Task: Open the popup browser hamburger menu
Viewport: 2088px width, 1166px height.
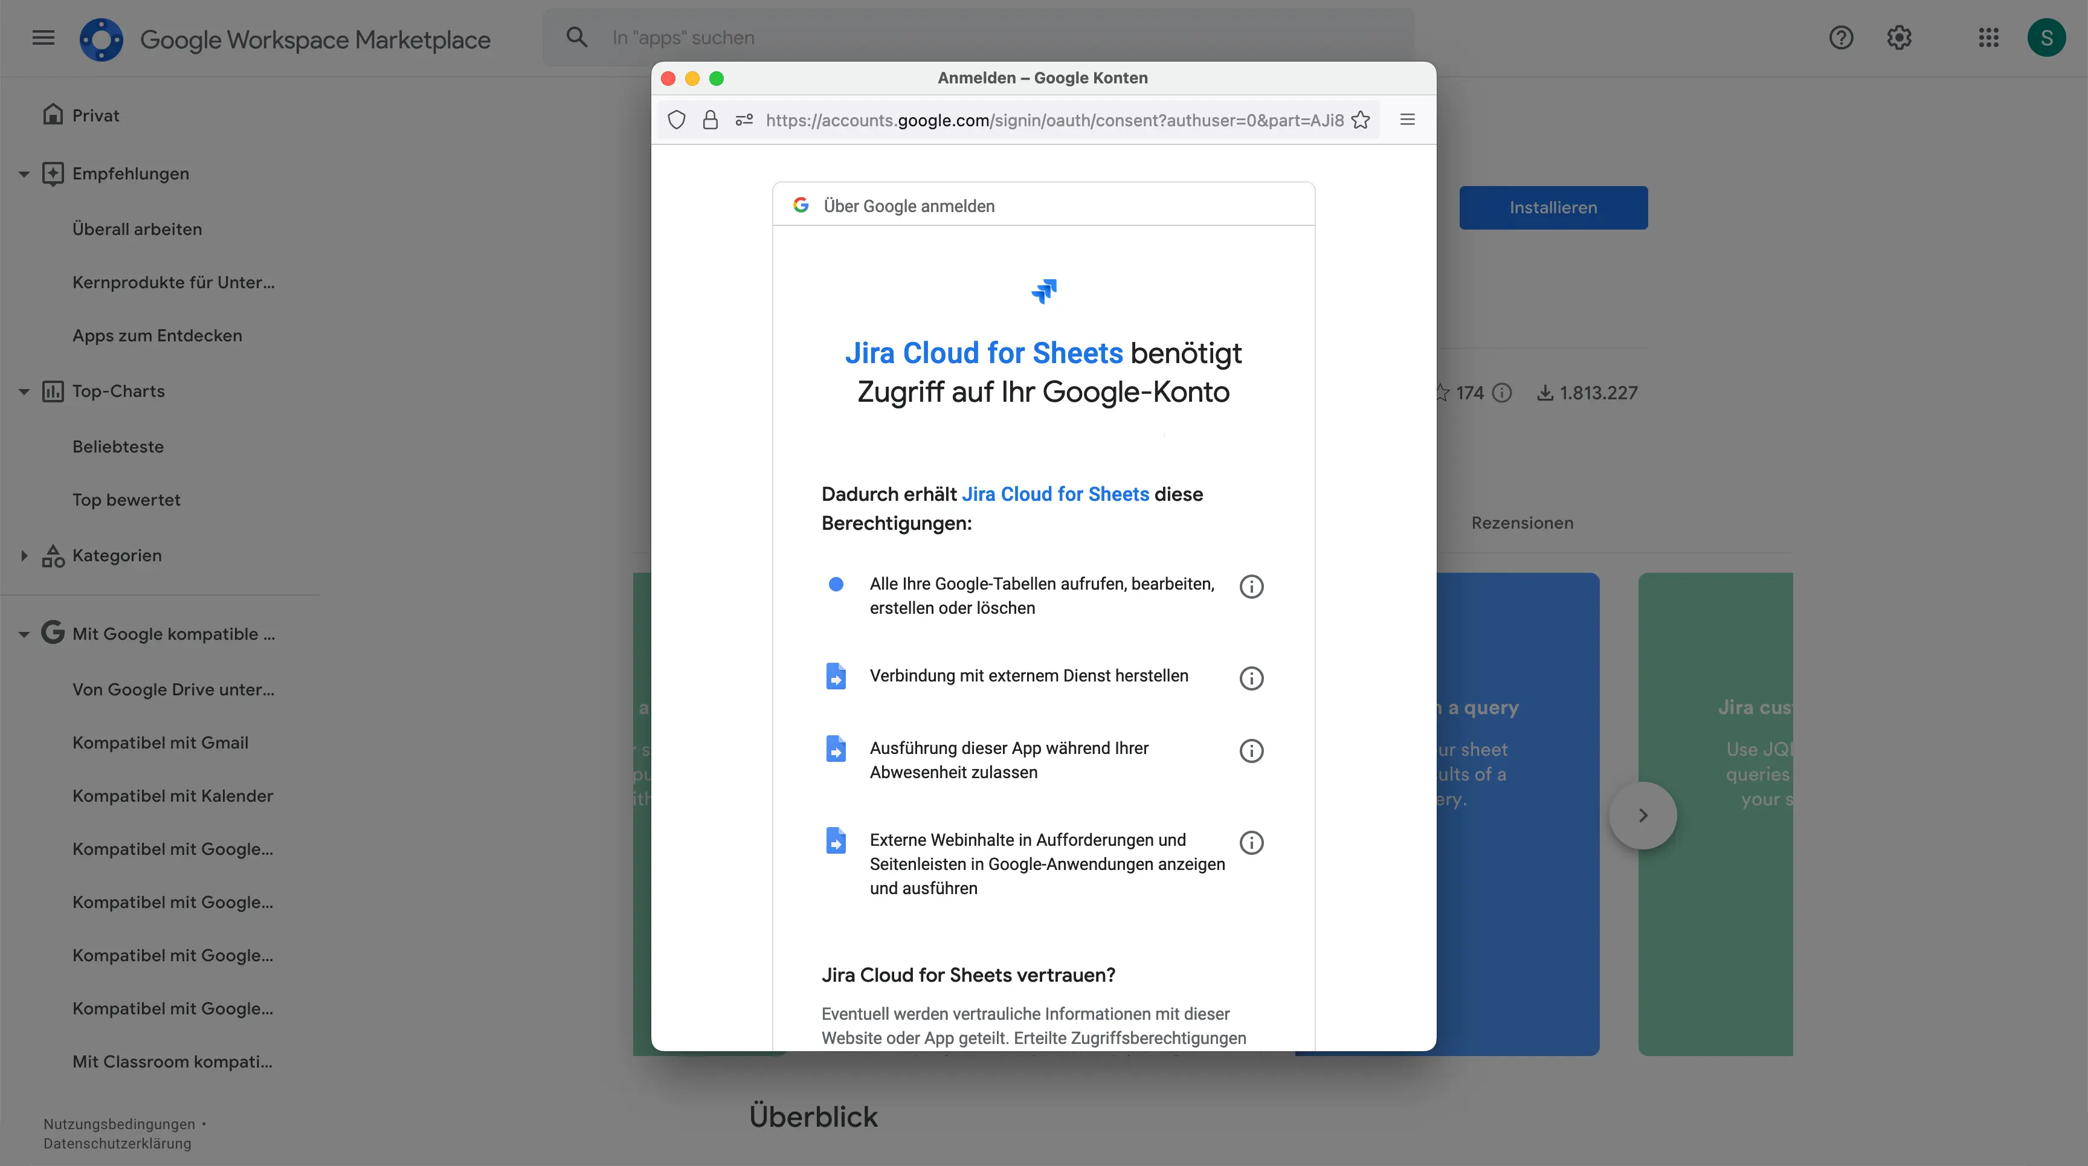Action: coord(1407,120)
